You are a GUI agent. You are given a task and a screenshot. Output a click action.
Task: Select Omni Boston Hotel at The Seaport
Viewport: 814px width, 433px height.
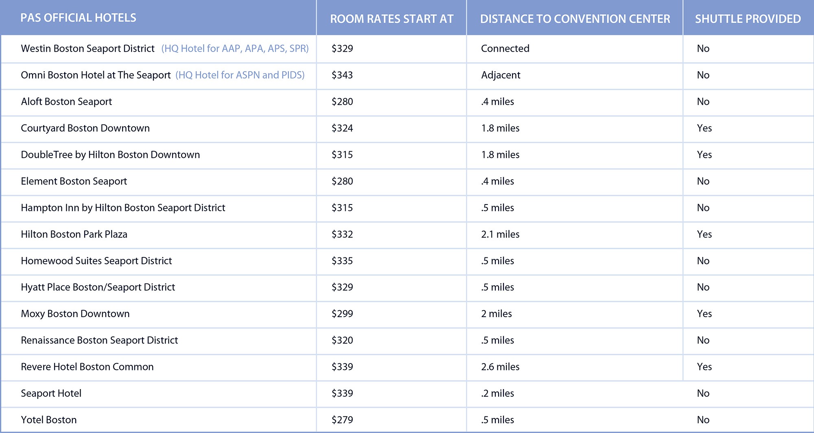point(96,75)
